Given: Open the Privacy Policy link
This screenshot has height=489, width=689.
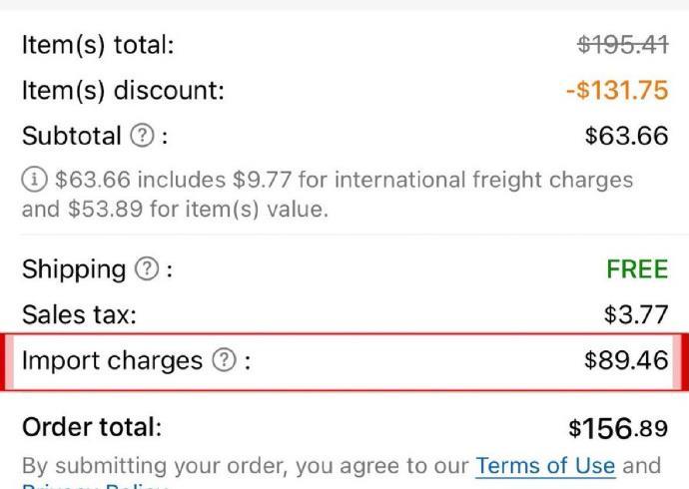Looking at the screenshot, I should [95, 486].
